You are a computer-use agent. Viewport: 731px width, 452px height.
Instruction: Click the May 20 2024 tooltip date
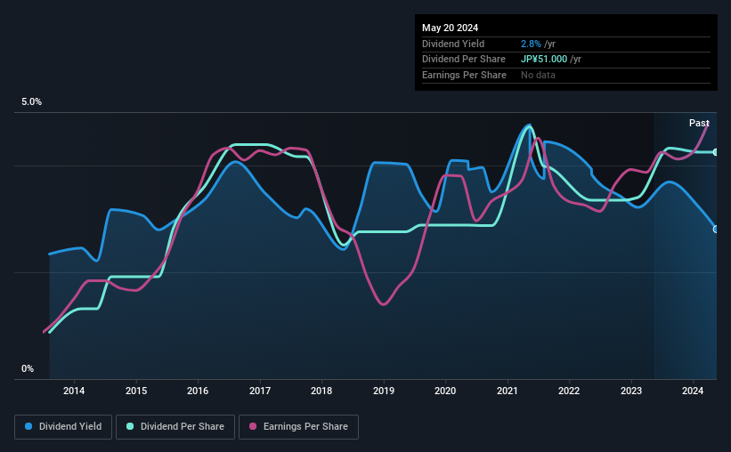coord(450,28)
